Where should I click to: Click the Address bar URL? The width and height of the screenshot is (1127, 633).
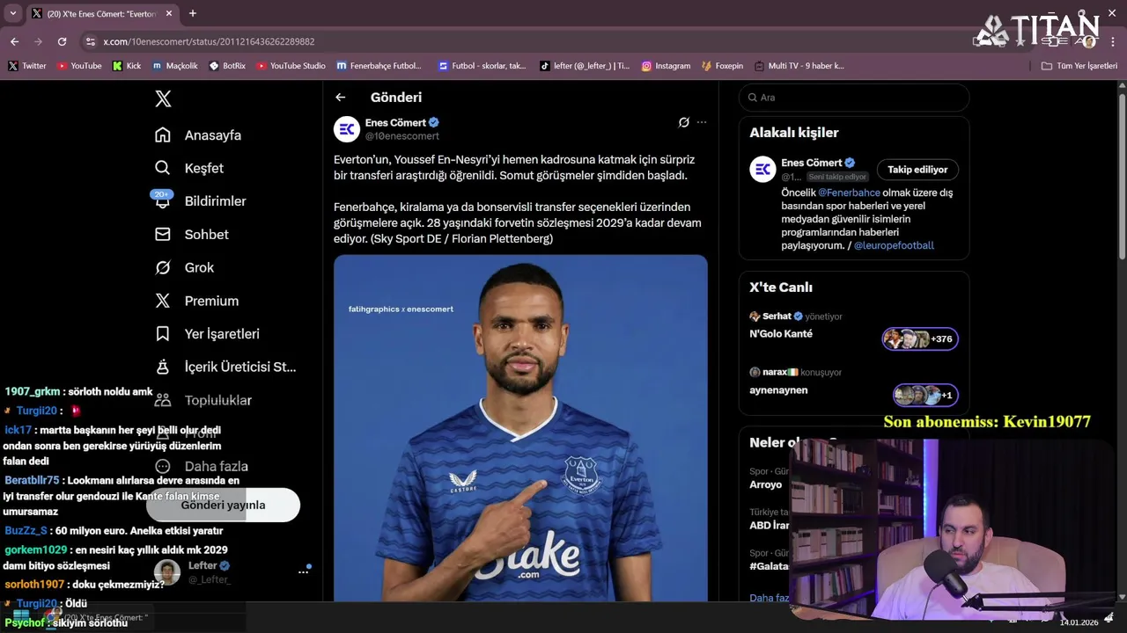click(x=209, y=41)
